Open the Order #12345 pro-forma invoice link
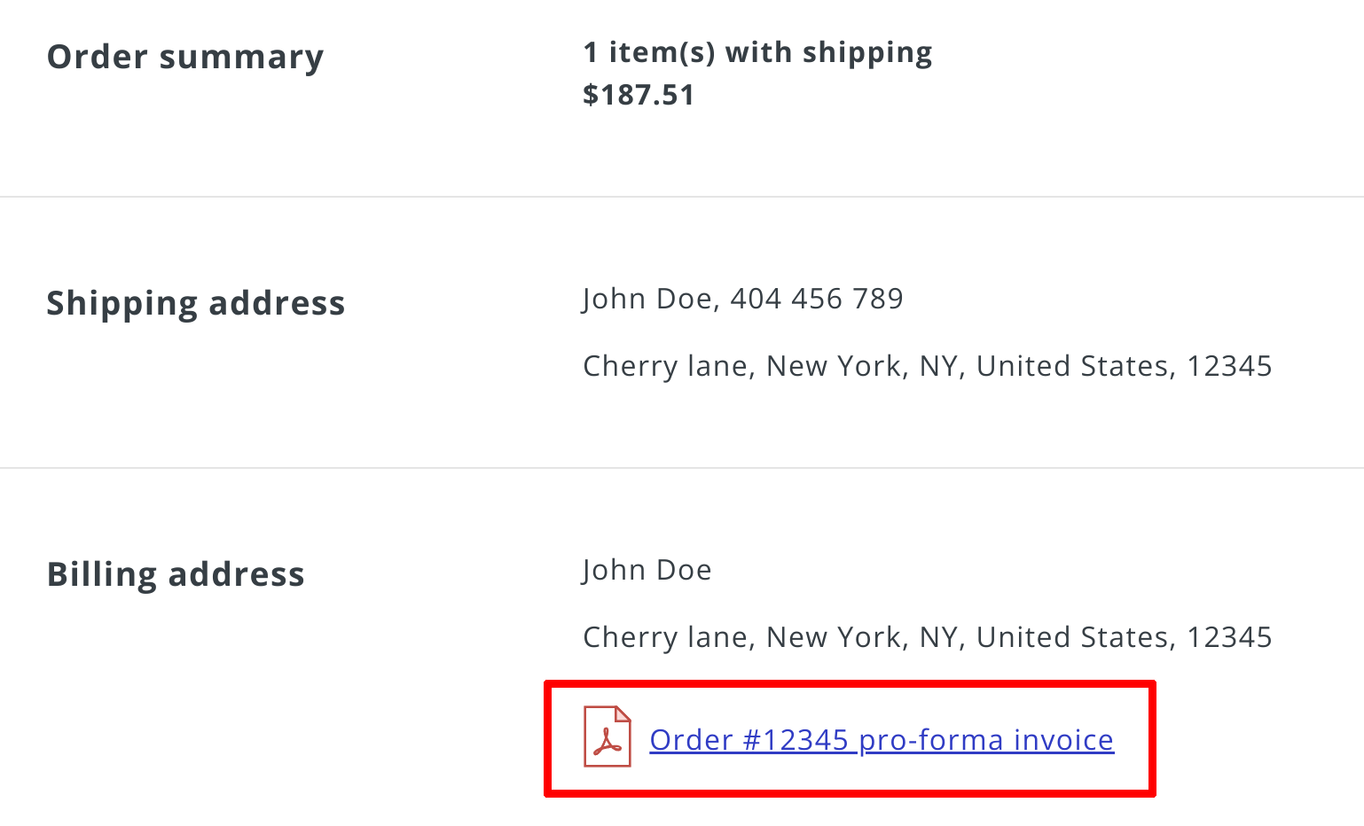Viewport: 1364px width, 826px height. pos(882,739)
